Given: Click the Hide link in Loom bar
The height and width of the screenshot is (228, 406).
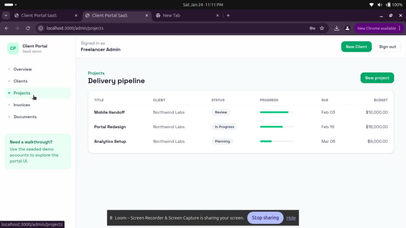Looking at the screenshot, I should coord(291,218).
